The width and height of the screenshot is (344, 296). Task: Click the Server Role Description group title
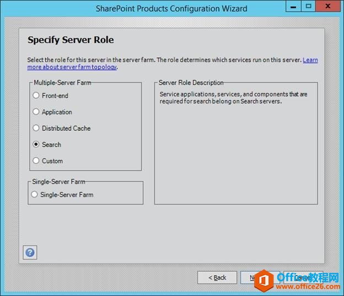pos(191,83)
